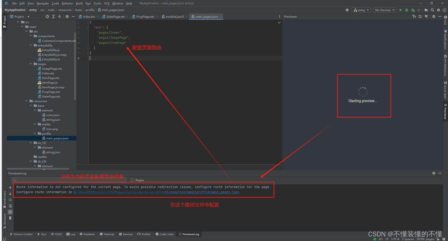This screenshot has height=241, width=448.
Task: Click the Previewer inspector icon beside refresh
Action: tap(426, 16)
